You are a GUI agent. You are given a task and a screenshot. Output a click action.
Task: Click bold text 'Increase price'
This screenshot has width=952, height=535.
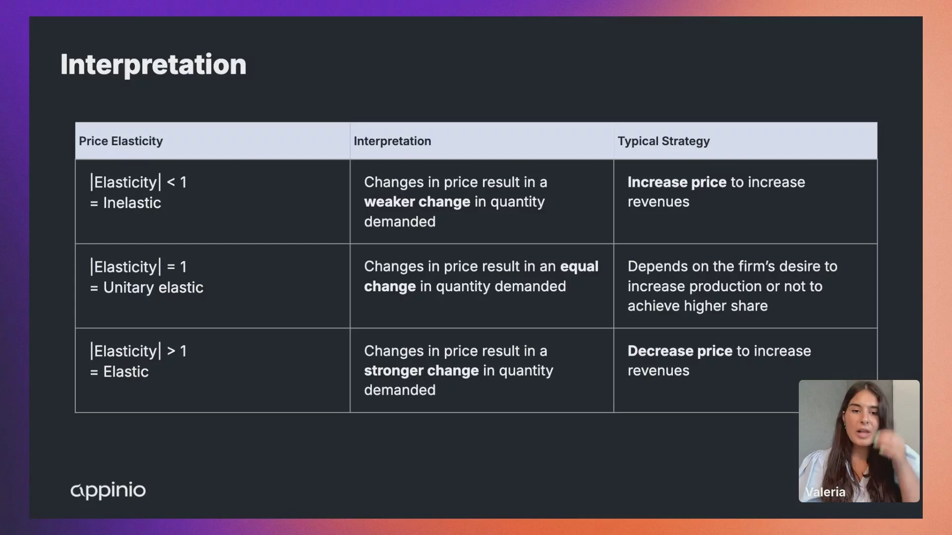click(677, 182)
